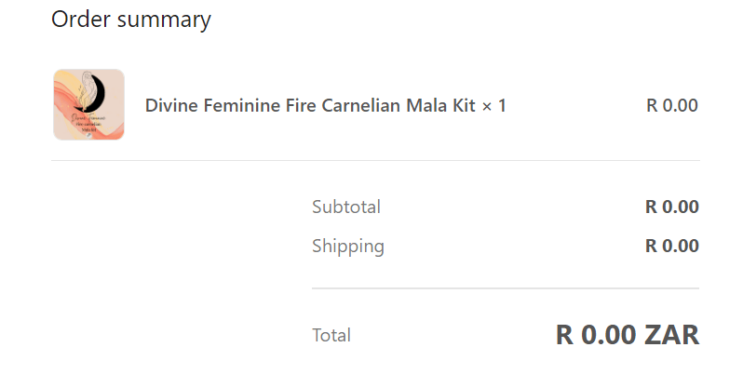
Task: Click the Shipping amount R 0.00
Action: pyautogui.click(x=671, y=246)
